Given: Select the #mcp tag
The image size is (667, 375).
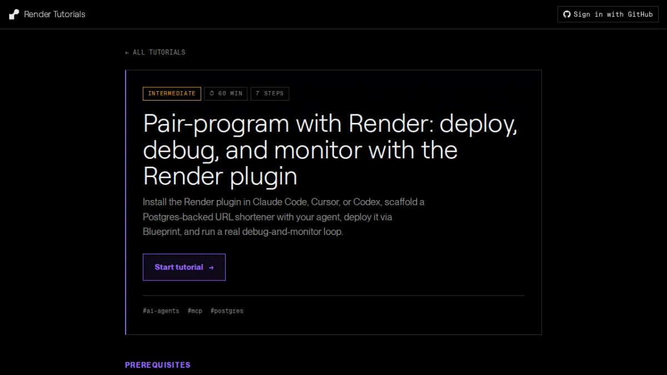Looking at the screenshot, I should pos(195,311).
